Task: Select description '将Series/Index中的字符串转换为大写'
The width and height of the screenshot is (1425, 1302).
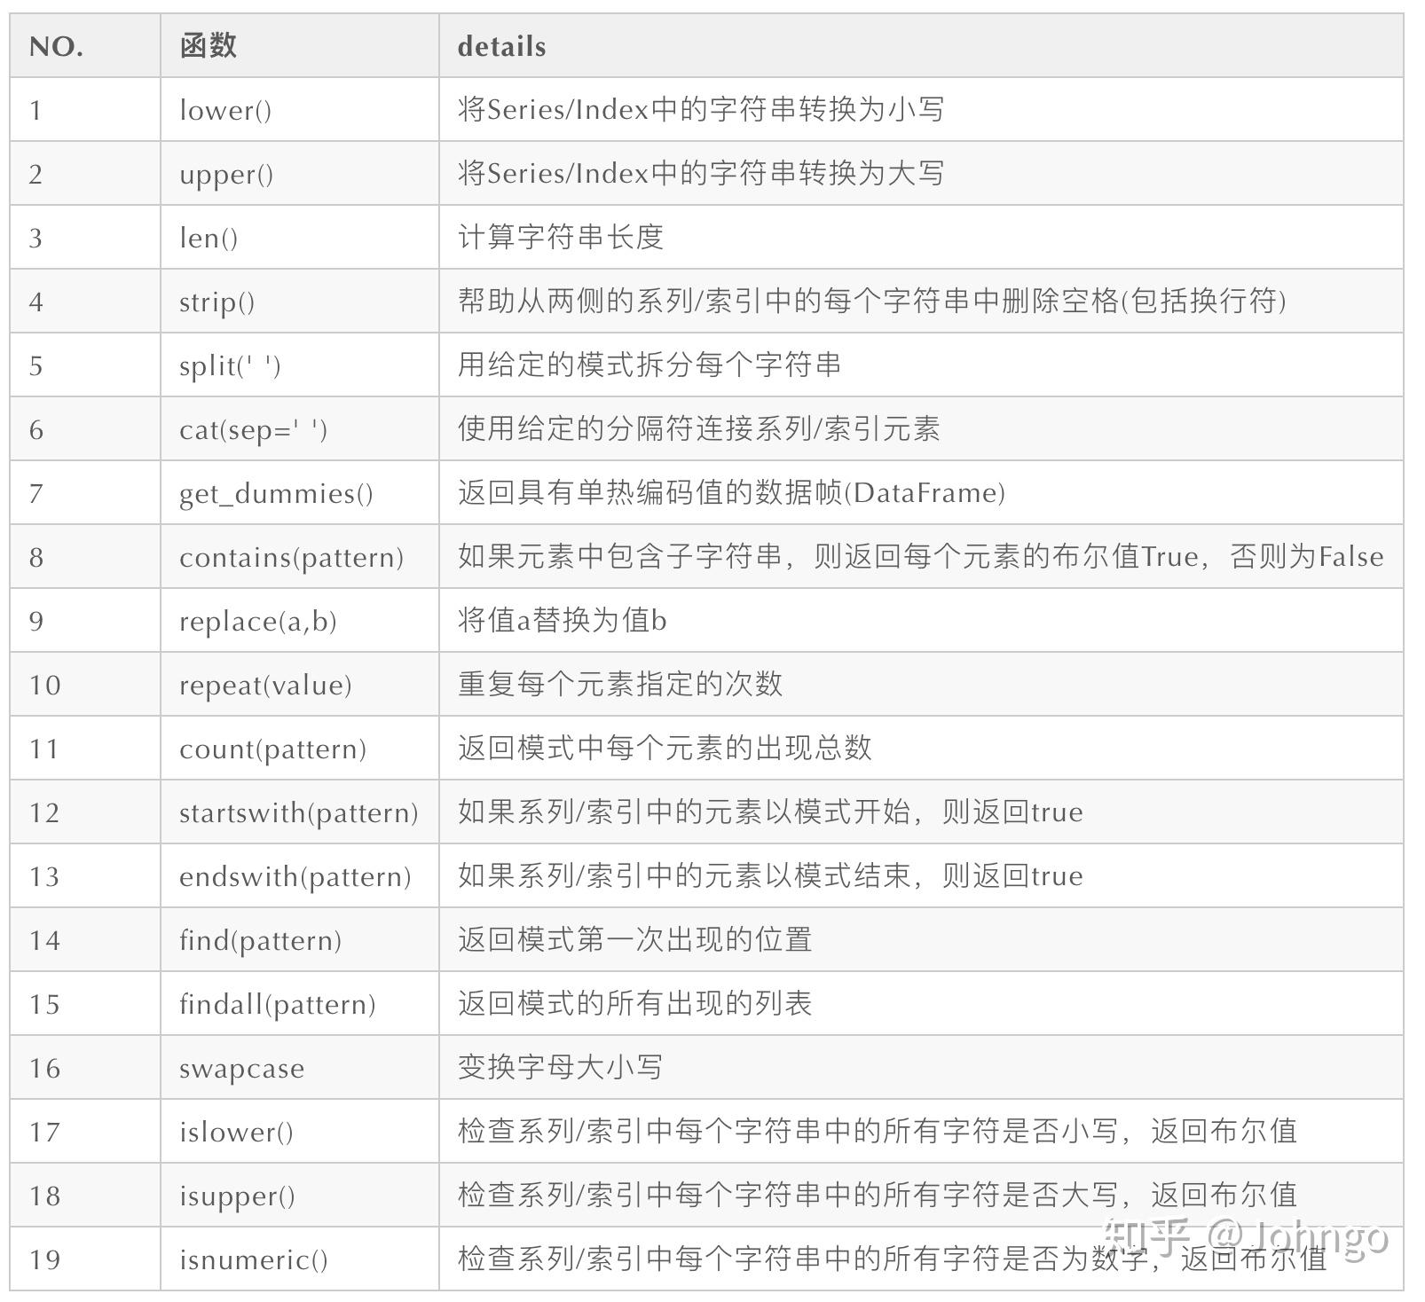Action: [701, 173]
